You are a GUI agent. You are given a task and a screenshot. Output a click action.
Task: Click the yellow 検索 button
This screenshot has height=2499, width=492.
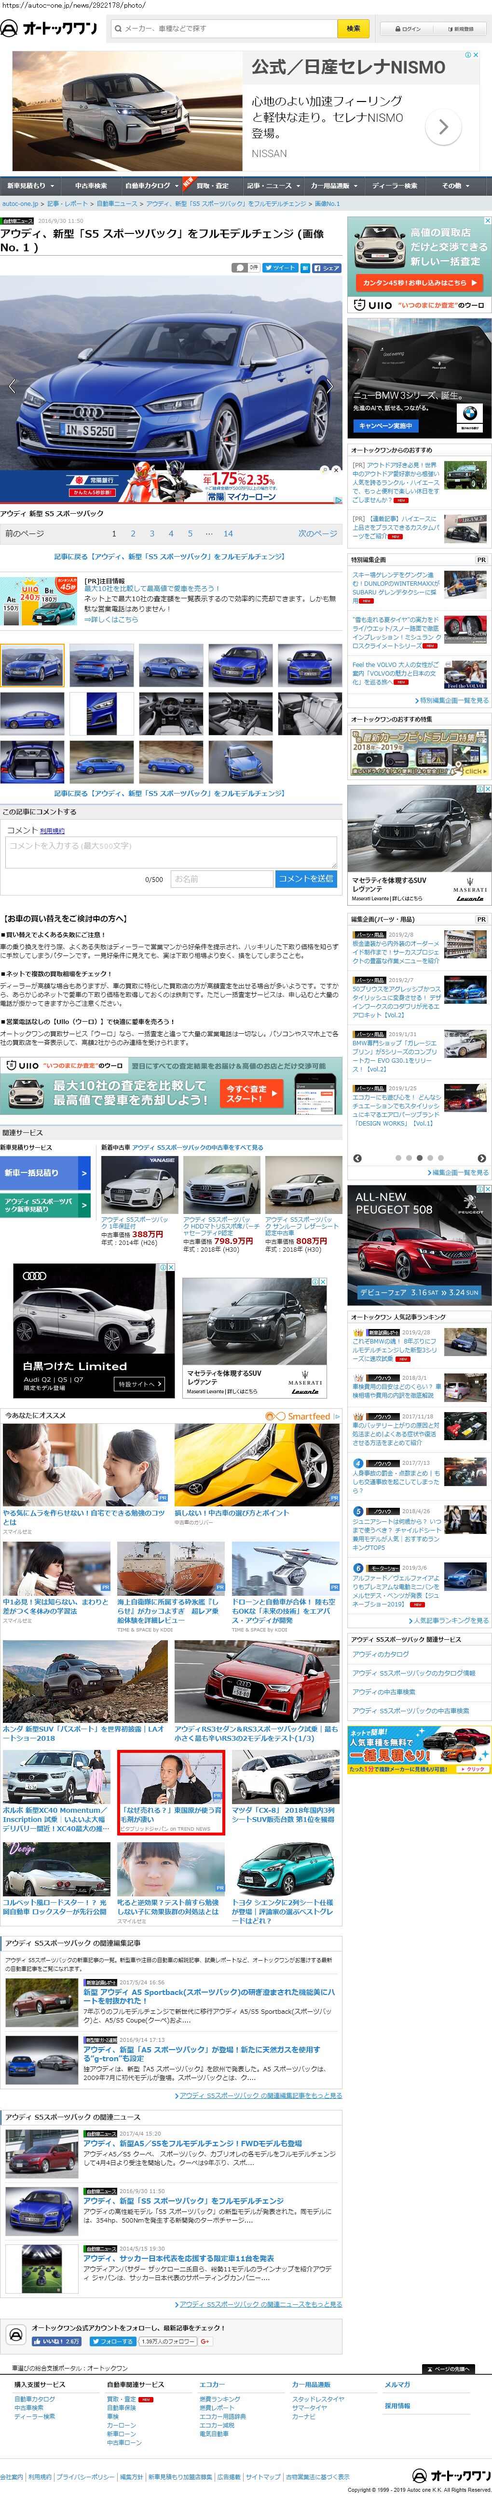click(x=354, y=28)
